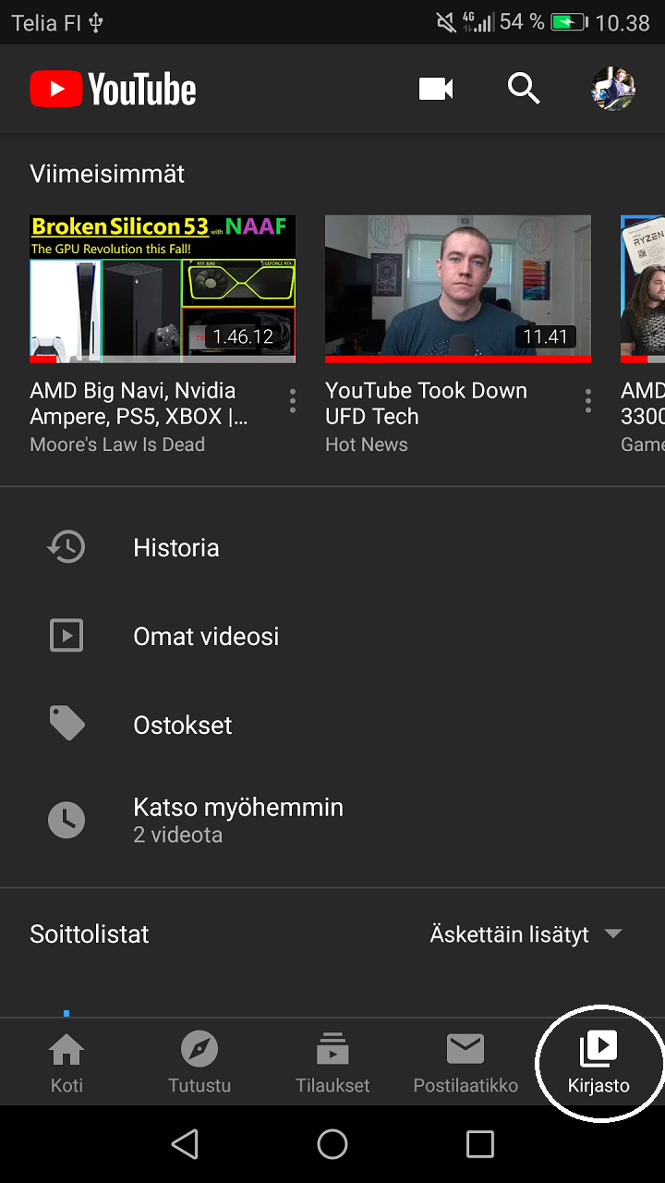Screen dimensions: 665x1183
Task: Click the Katso myöhemmin clock icon
Action: pyautogui.click(x=66, y=820)
